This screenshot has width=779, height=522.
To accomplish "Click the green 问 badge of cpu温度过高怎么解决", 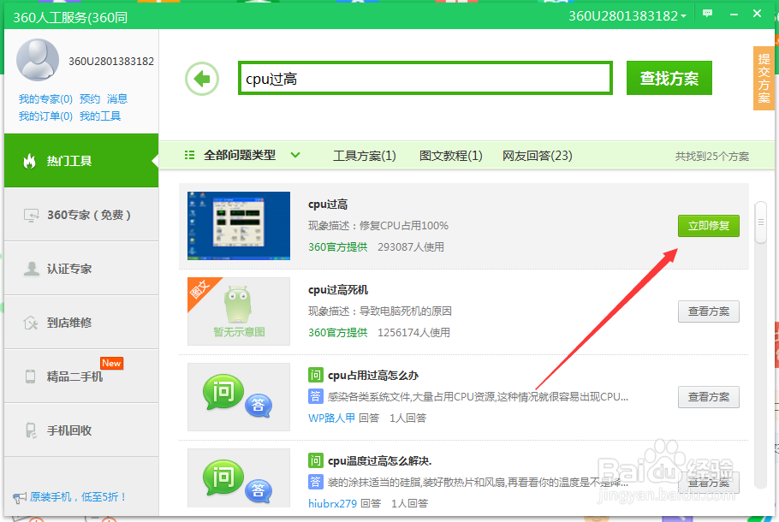I will click(316, 460).
